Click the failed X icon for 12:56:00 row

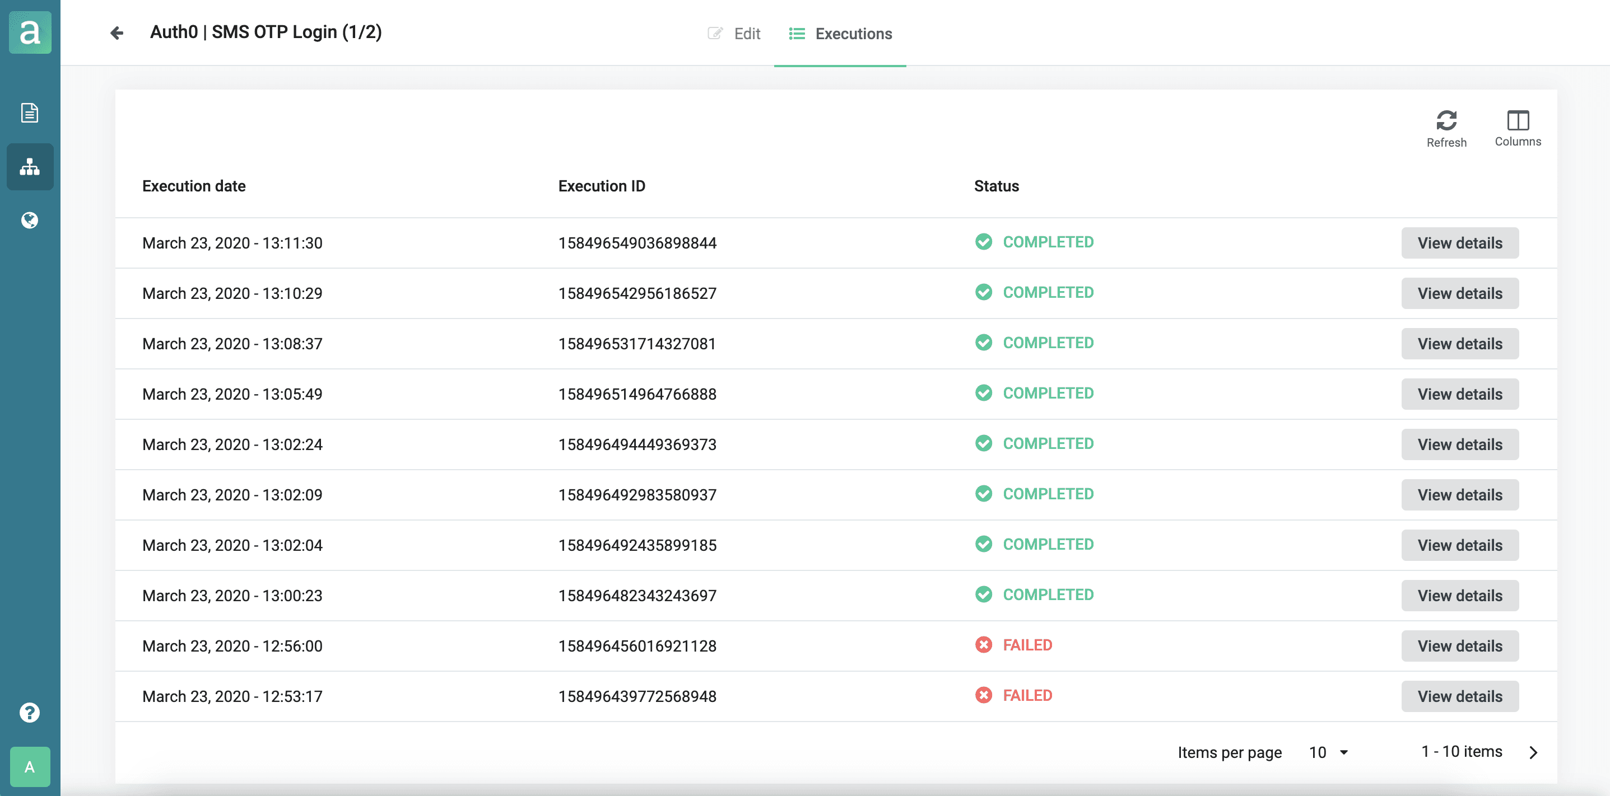tap(983, 645)
